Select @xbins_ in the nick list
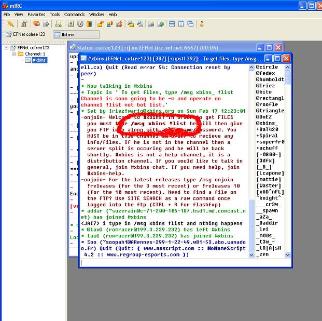Image resolution: width=322 pixels, height=321 pixels. pos(267,123)
